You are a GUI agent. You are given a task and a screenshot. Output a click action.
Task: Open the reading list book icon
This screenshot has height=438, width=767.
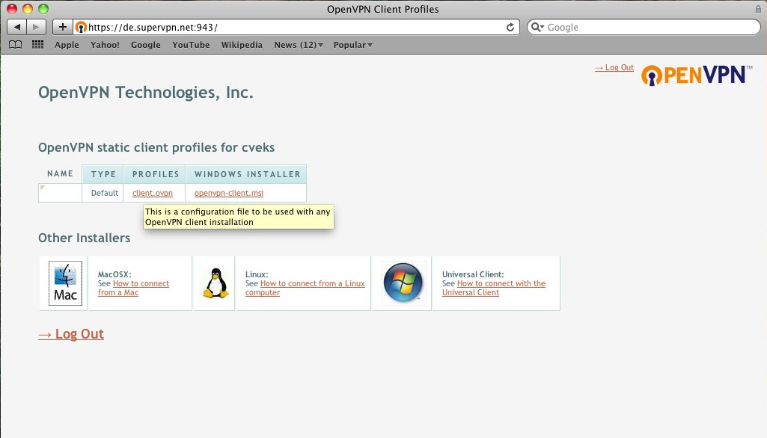coord(16,45)
